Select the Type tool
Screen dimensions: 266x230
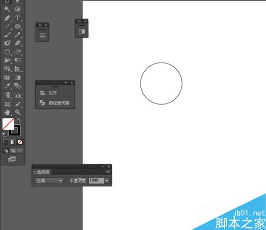click(18, 18)
